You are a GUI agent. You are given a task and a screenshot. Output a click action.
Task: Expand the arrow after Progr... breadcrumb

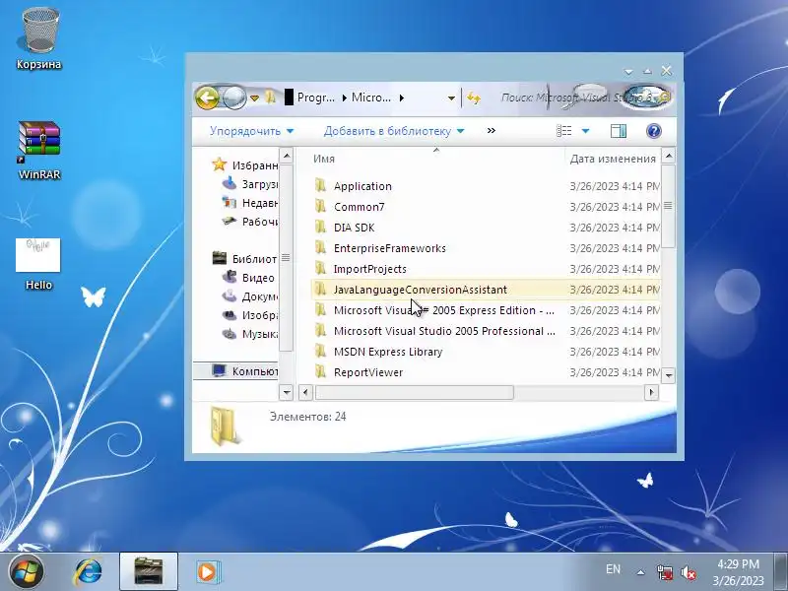click(344, 98)
